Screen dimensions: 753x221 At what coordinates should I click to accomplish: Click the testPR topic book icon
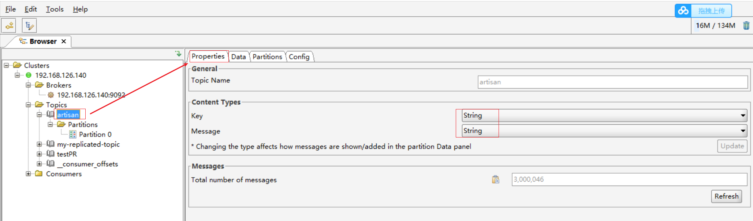51,154
